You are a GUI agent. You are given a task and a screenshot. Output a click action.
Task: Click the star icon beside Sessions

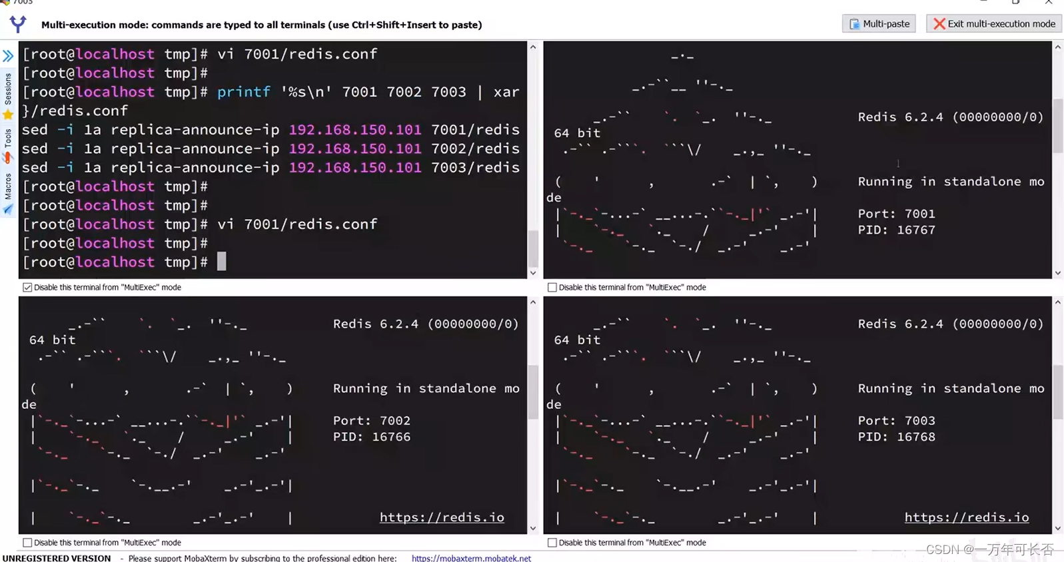pos(8,115)
